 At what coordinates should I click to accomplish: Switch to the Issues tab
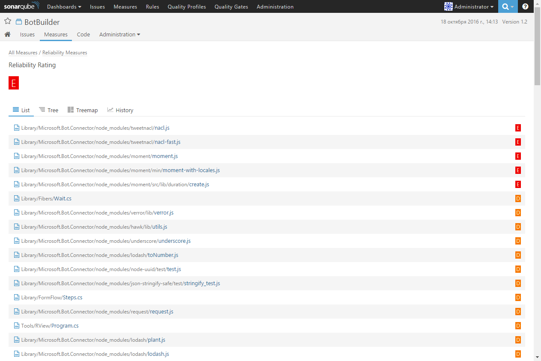coord(27,34)
